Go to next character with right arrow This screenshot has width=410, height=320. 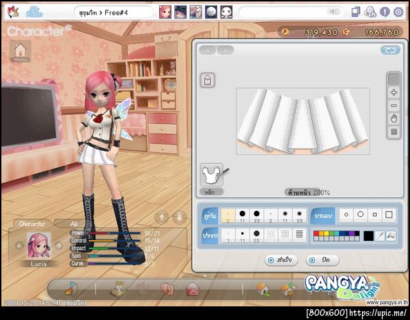[x=59, y=246]
